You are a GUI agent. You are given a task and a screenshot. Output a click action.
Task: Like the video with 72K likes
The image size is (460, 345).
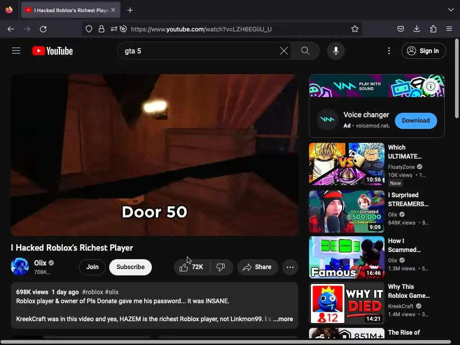coord(192,267)
